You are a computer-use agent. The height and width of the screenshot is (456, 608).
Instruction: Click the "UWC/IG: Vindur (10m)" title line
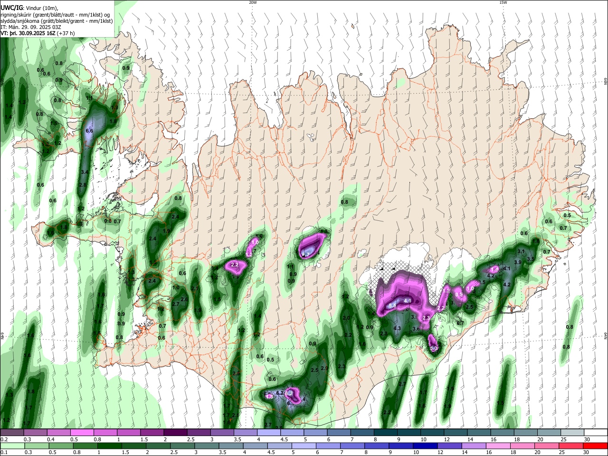tap(28, 8)
